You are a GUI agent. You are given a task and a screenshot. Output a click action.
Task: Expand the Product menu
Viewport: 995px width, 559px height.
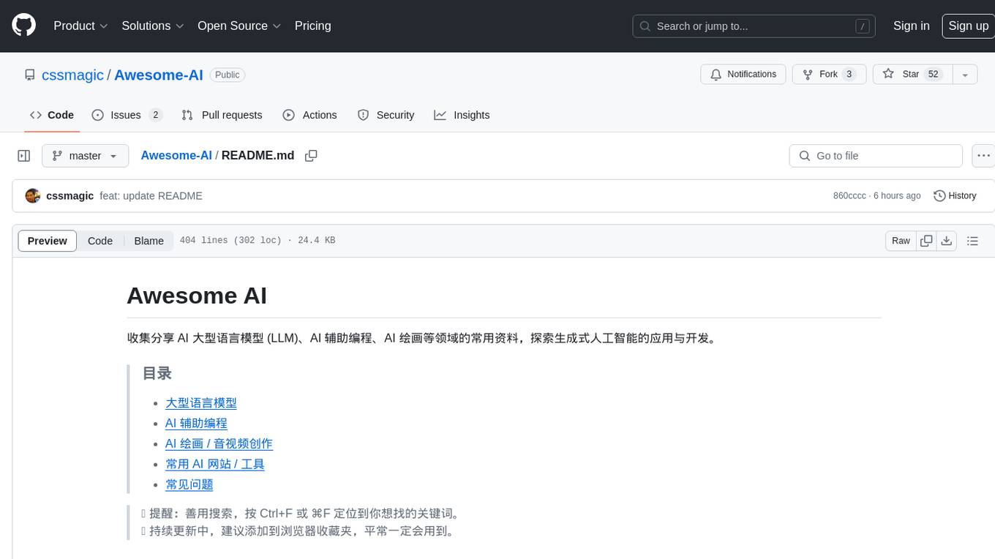click(x=80, y=26)
